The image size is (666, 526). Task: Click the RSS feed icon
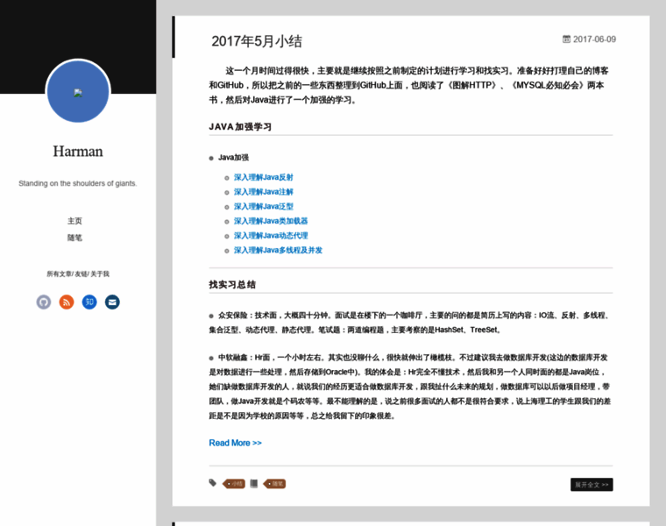coord(67,302)
